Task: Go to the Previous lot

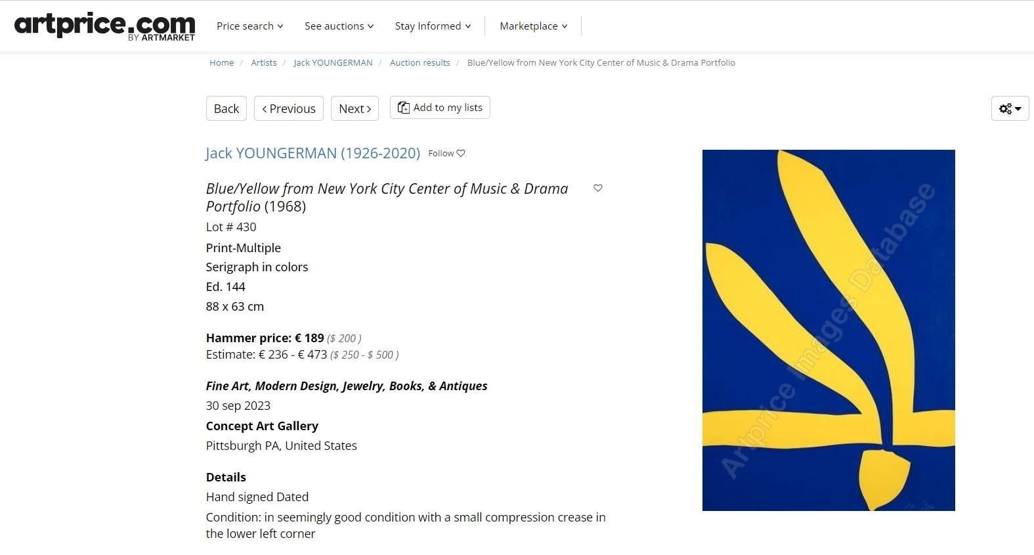Action: (x=289, y=108)
